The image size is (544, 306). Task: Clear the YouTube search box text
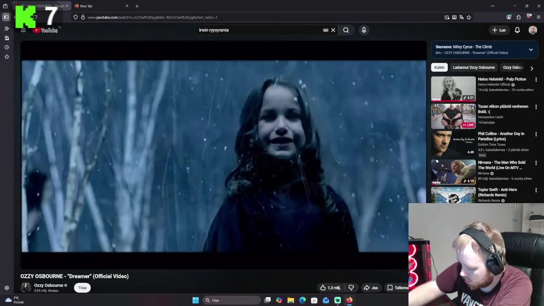(333, 30)
